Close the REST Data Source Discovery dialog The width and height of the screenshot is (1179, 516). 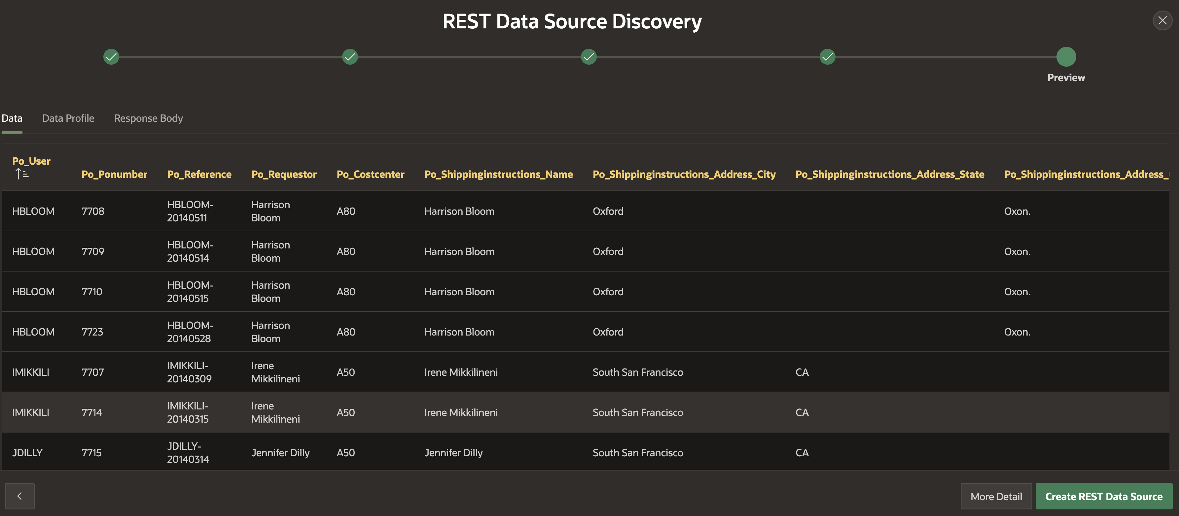click(1162, 20)
